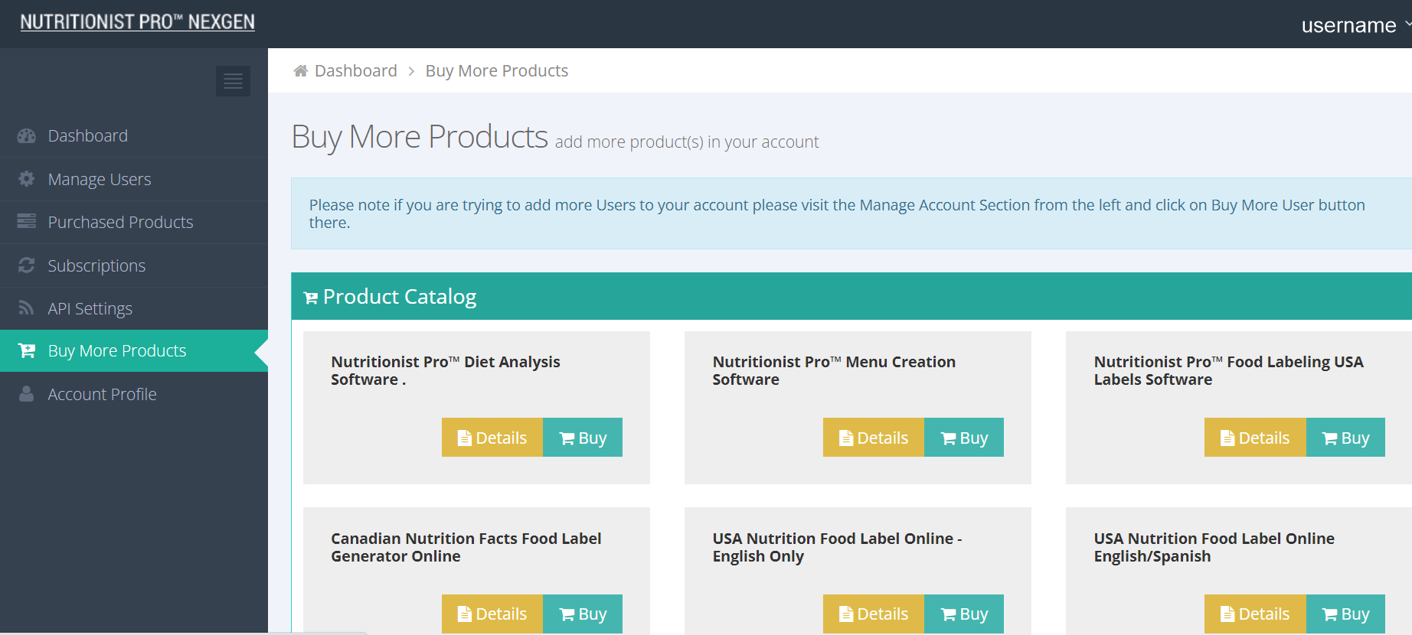
Task: Click the blue note about adding more Users
Action: 851,213
